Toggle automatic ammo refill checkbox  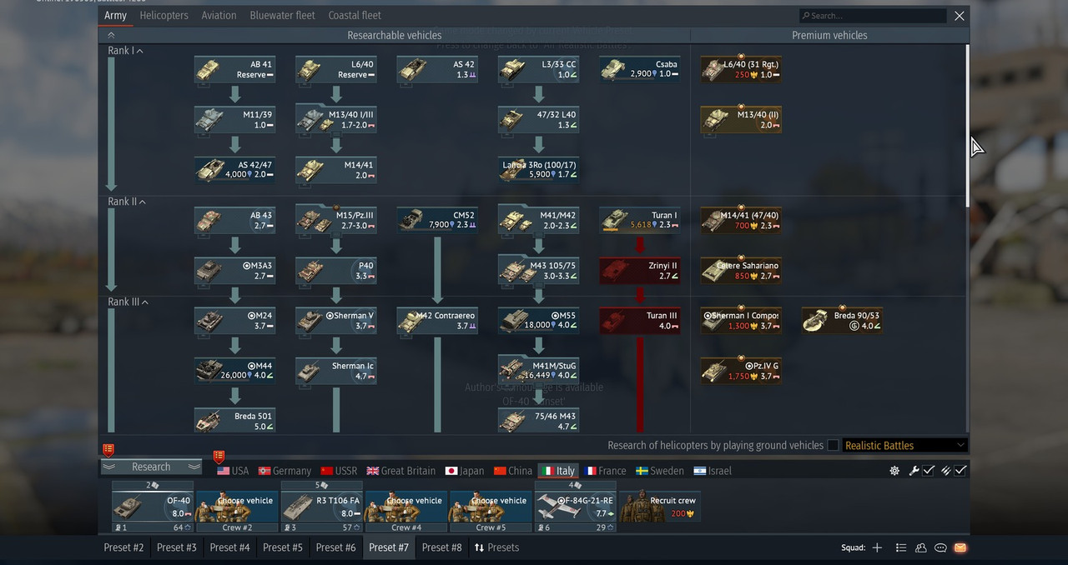pos(960,471)
